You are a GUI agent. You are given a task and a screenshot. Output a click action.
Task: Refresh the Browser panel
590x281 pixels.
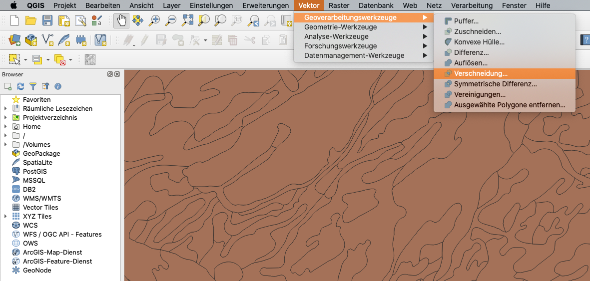coord(20,86)
